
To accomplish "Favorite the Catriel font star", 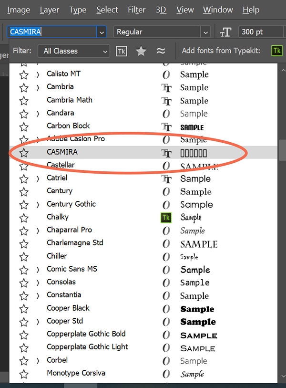I will 24,178.
